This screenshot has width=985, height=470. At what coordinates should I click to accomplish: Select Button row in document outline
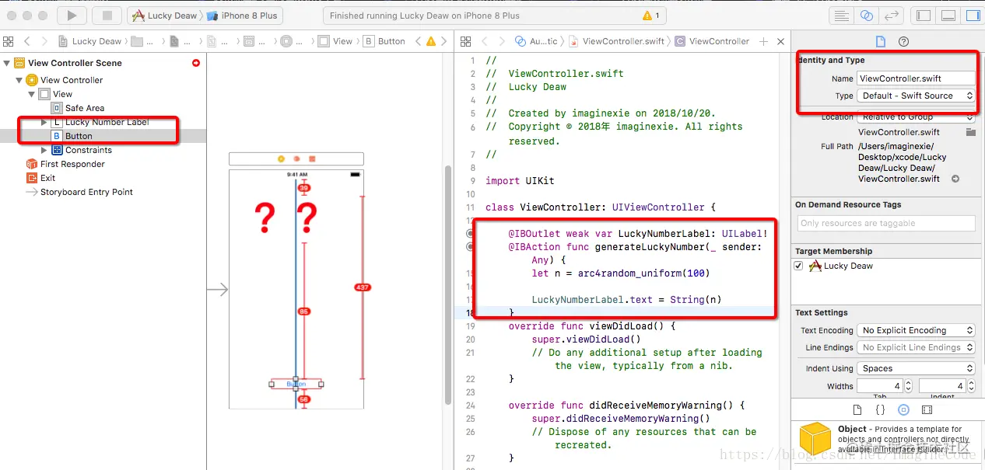(103, 136)
